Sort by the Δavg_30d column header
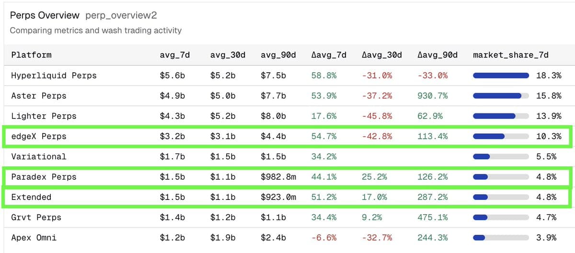The height and width of the screenshot is (253, 575). click(x=381, y=55)
